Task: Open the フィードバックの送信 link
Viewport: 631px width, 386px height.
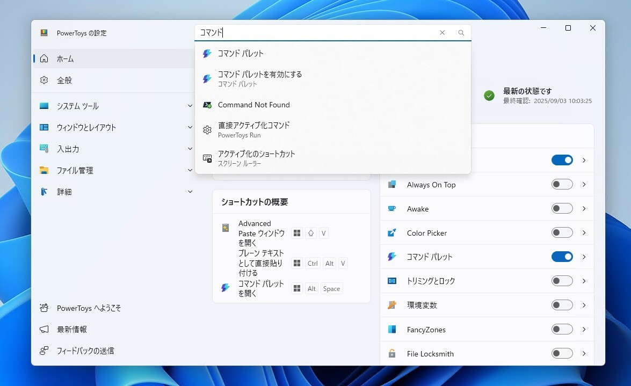Action: pyautogui.click(x=114, y=351)
